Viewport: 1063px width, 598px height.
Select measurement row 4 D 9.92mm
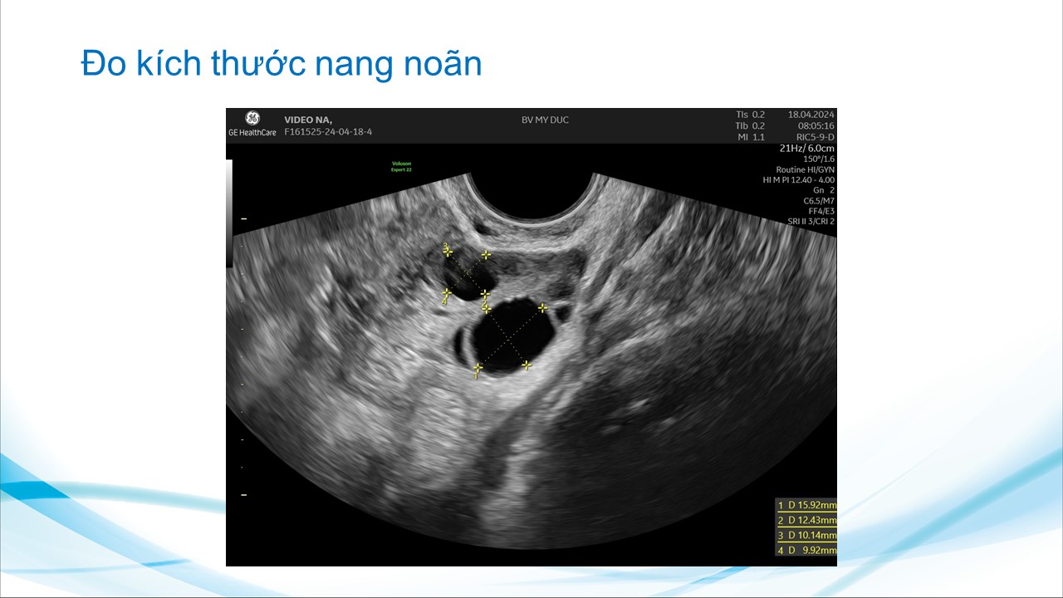tap(806, 550)
